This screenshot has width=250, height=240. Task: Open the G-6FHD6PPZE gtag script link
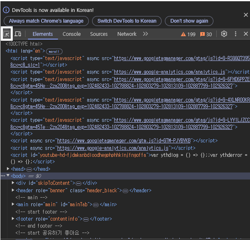(182, 79)
